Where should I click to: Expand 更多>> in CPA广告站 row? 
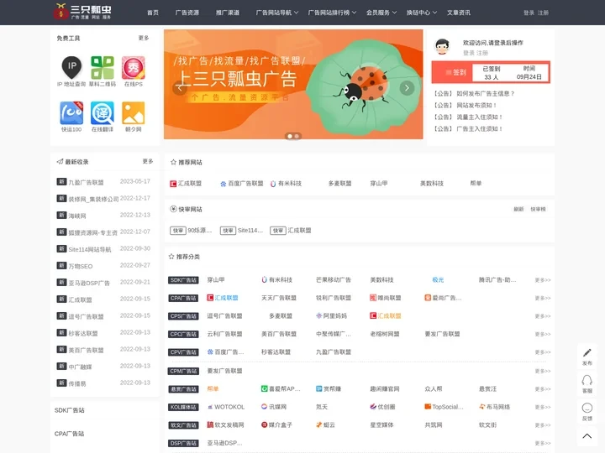[x=543, y=298]
